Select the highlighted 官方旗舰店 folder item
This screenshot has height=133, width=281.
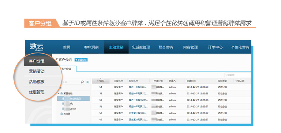pos(74,98)
